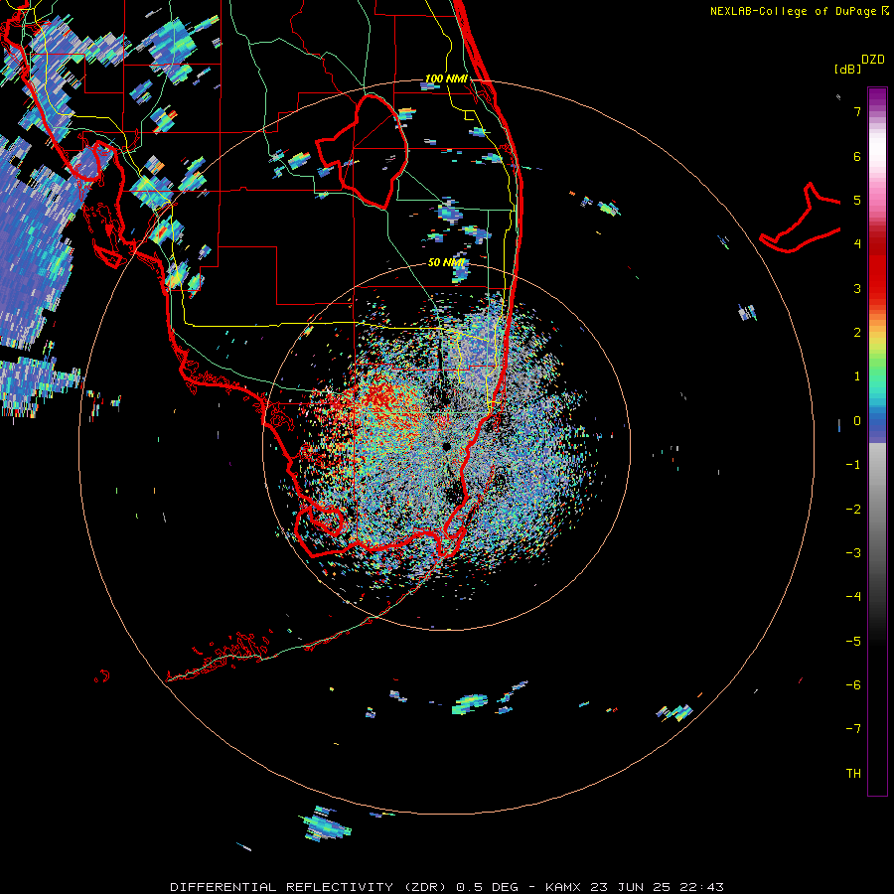
Task: Click the -1 value on color scale
Action: click(x=853, y=465)
